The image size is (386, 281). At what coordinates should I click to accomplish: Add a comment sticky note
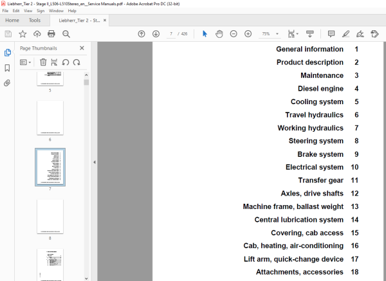click(331, 33)
